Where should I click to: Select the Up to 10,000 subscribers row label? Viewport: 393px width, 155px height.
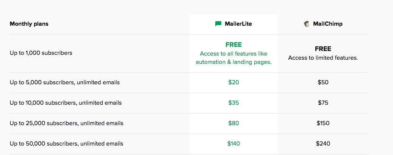[66, 102]
